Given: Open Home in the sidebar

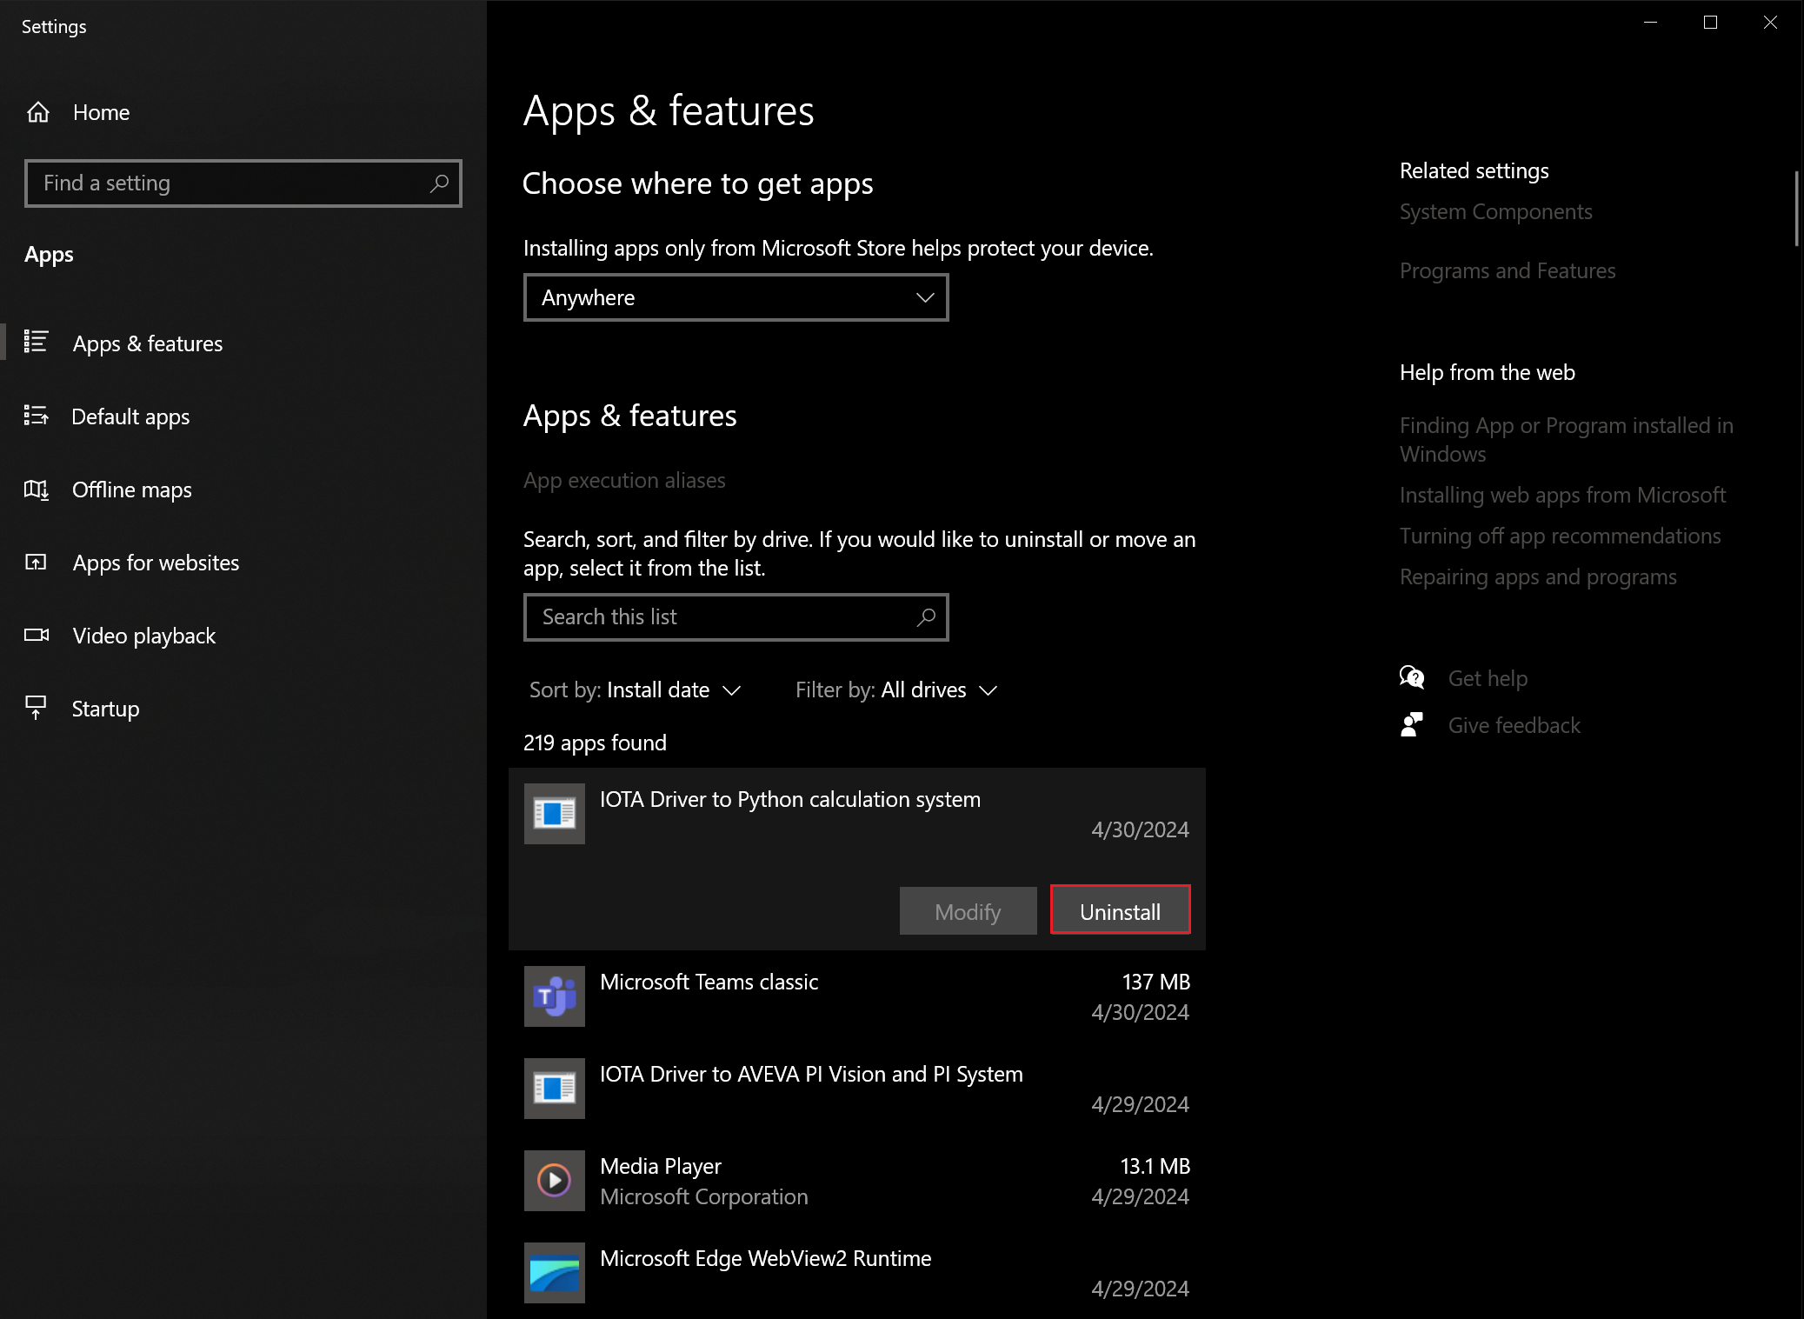Looking at the screenshot, I should pyautogui.click(x=243, y=112).
